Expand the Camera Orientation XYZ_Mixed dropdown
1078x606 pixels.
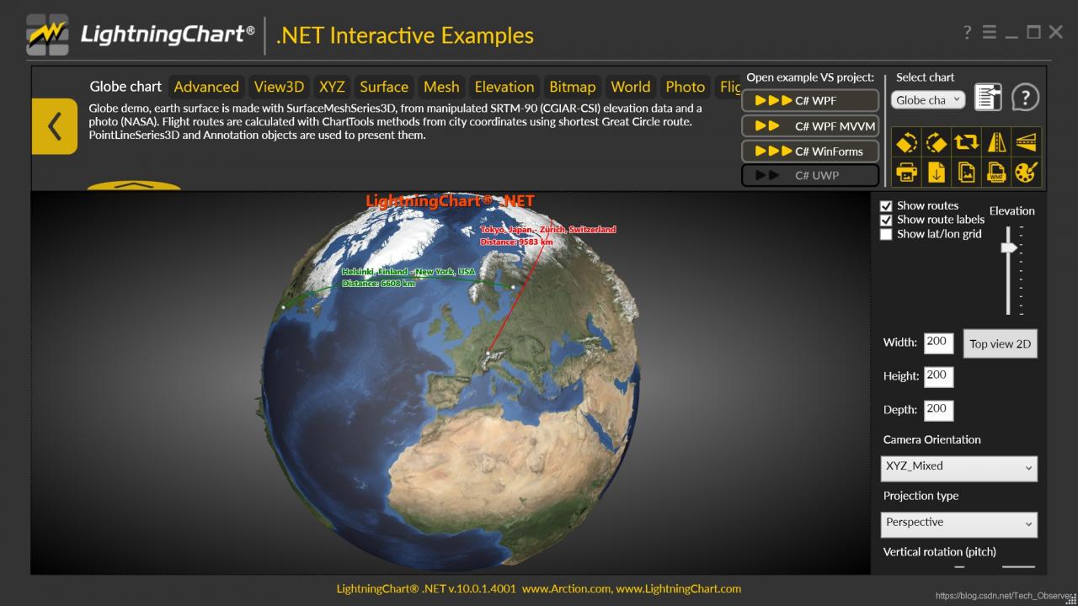coord(958,467)
